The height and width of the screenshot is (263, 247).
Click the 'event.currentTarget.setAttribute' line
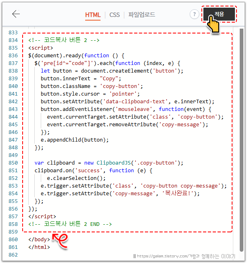(x=135, y=117)
